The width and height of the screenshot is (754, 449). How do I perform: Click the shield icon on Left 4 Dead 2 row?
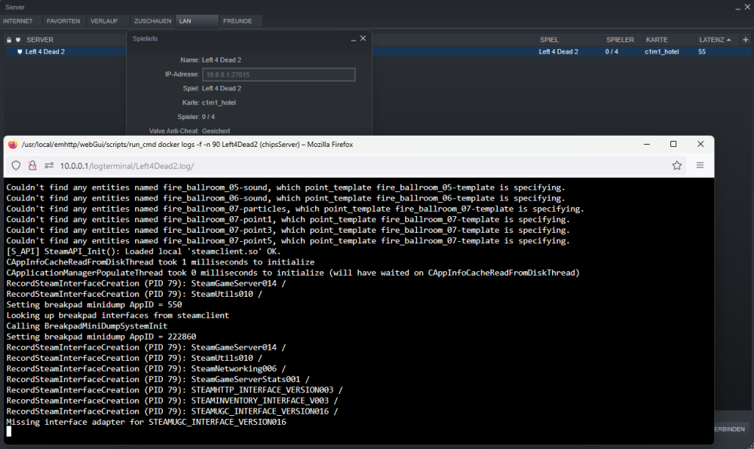pyautogui.click(x=20, y=51)
